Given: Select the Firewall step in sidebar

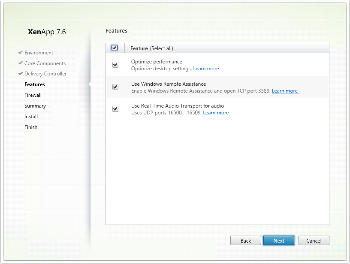Looking at the screenshot, I should coord(33,95).
